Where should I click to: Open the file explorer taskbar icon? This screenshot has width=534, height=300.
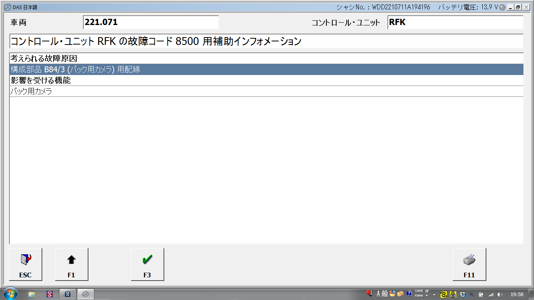pos(32,294)
